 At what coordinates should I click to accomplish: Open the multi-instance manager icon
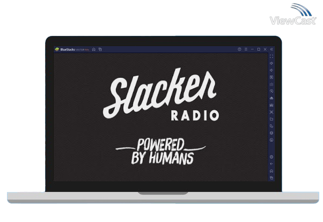(x=271, y=126)
